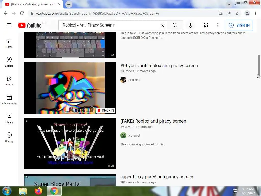
Task: Open the Chrome profile avatar
Action: [247, 13]
